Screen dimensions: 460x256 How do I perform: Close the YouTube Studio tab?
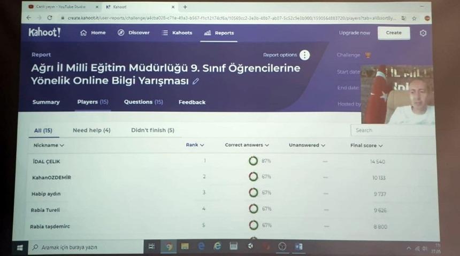tap(97, 7)
